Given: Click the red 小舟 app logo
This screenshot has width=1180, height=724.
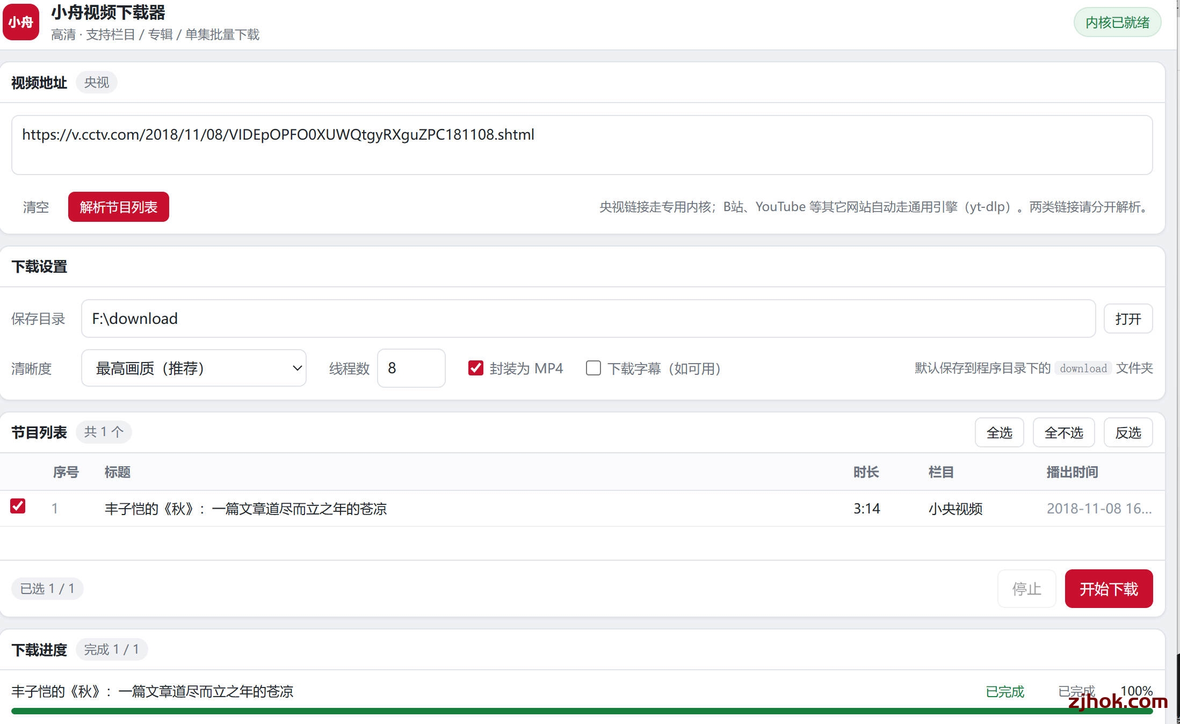Looking at the screenshot, I should (21, 22).
